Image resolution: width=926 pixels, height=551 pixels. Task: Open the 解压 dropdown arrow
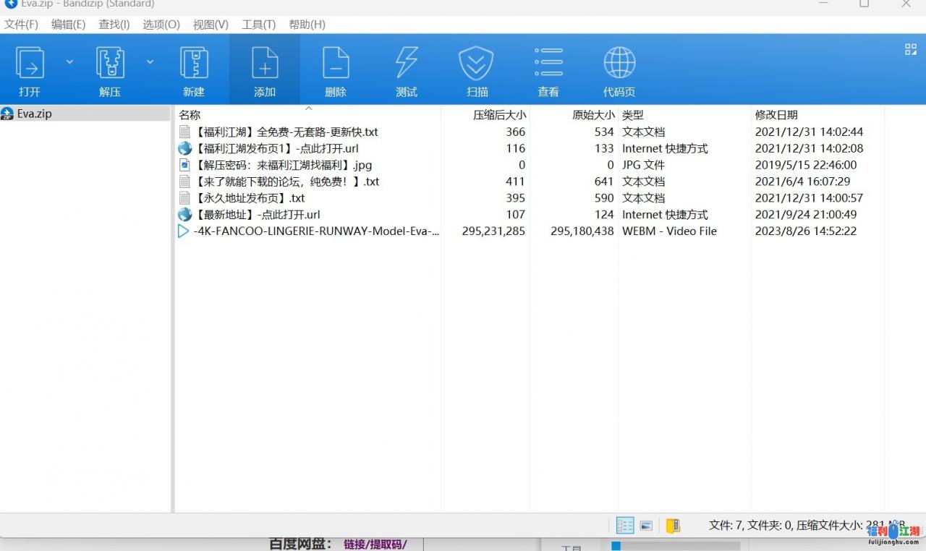tap(150, 61)
